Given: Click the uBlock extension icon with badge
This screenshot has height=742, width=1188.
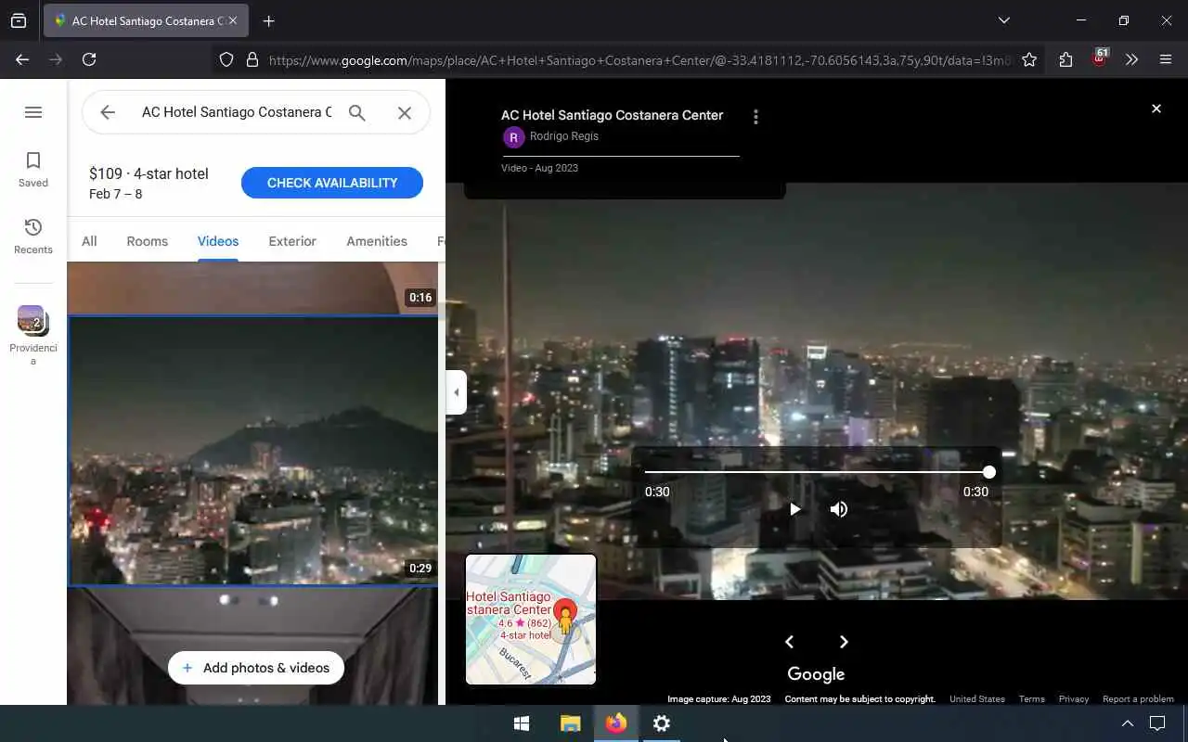Looking at the screenshot, I should pyautogui.click(x=1100, y=58).
